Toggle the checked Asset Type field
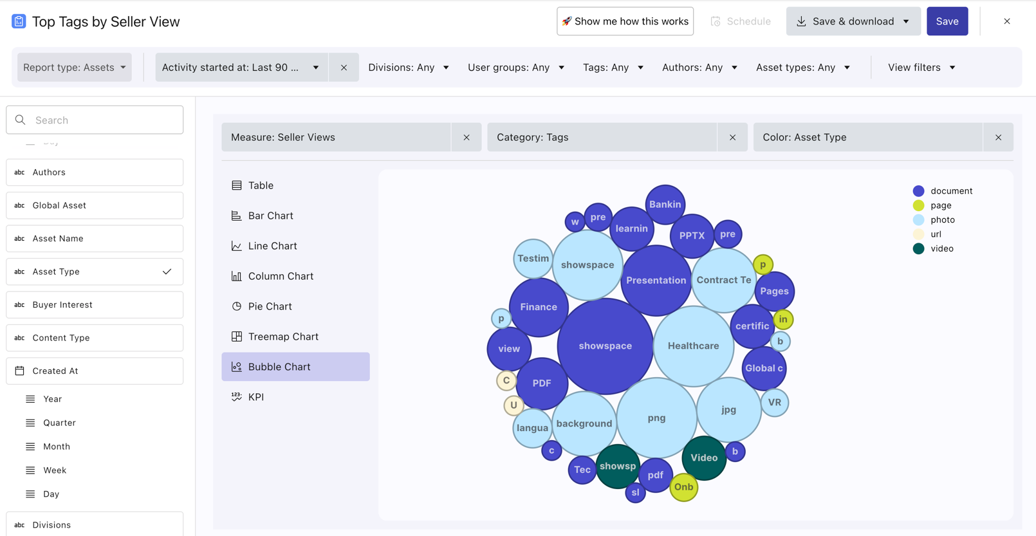 click(x=95, y=272)
